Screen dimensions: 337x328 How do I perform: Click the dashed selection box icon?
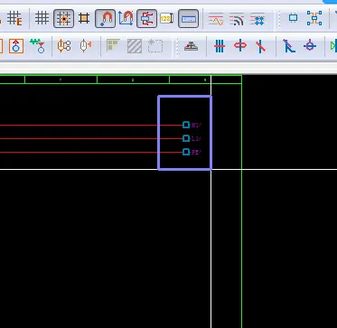coord(155,46)
